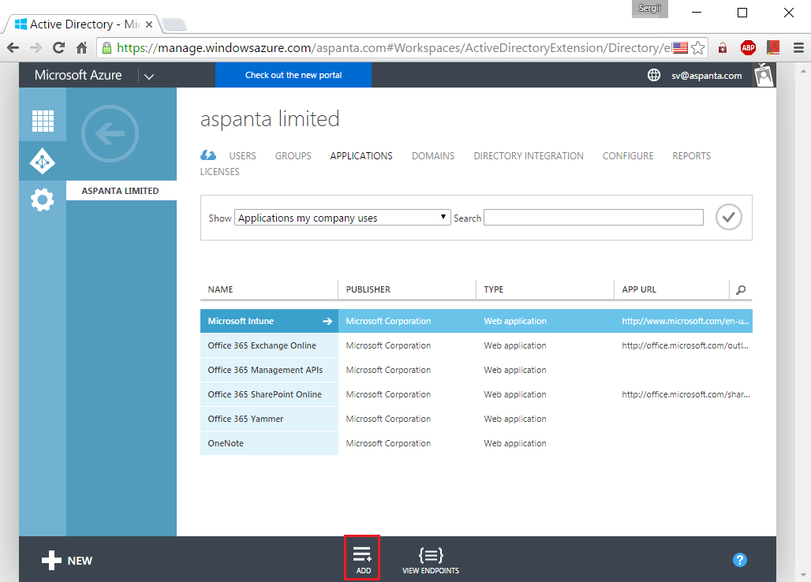Open help using the question mark icon
Viewport: 811px width, 582px height.
[739, 560]
